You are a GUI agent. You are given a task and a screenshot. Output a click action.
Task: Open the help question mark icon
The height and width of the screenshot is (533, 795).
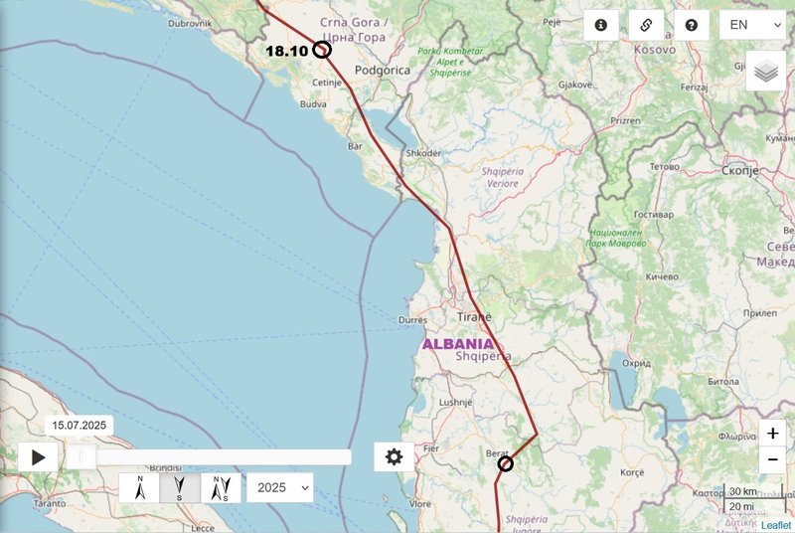pyautogui.click(x=691, y=25)
